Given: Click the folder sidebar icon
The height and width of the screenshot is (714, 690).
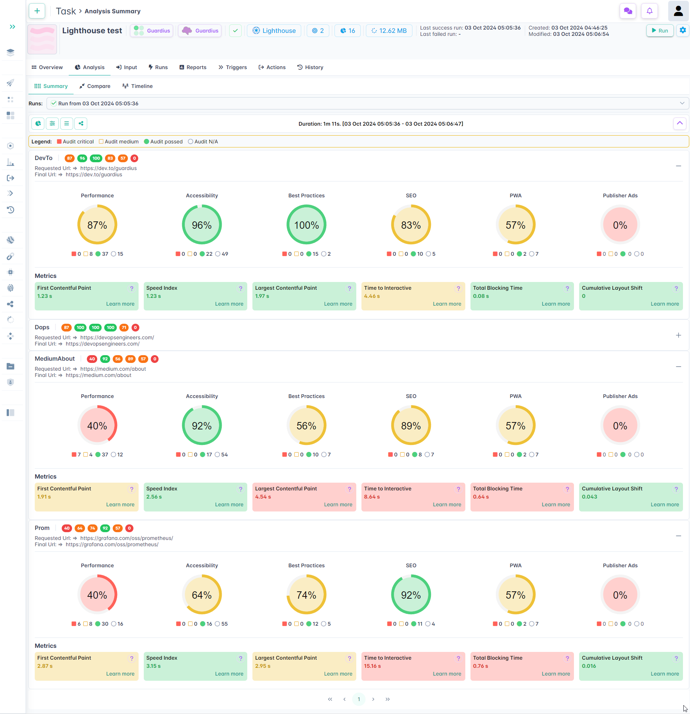Looking at the screenshot, I should (x=10, y=366).
